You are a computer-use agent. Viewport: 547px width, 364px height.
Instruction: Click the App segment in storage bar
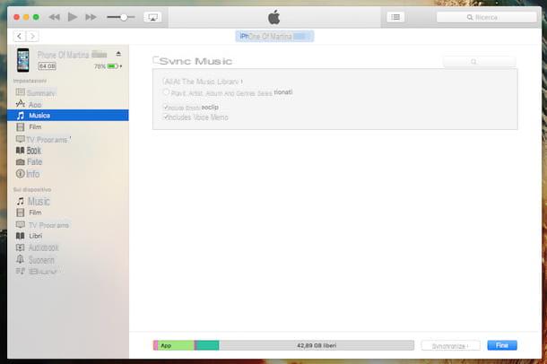point(176,345)
